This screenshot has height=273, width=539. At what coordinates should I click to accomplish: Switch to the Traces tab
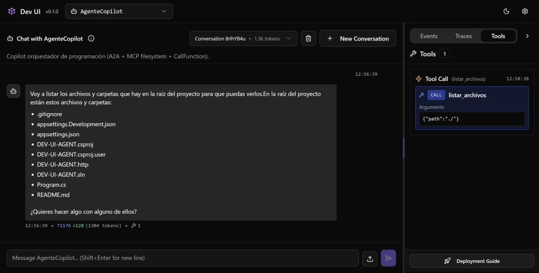tap(463, 36)
